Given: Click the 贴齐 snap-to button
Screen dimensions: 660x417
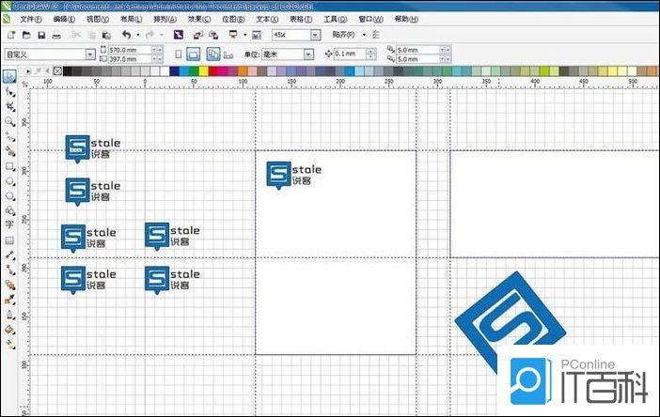Looking at the screenshot, I should click(343, 35).
